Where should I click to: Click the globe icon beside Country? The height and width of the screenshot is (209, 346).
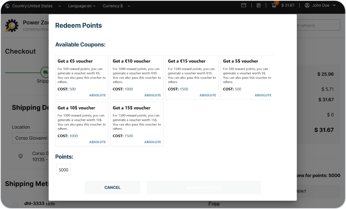click(x=7, y=6)
